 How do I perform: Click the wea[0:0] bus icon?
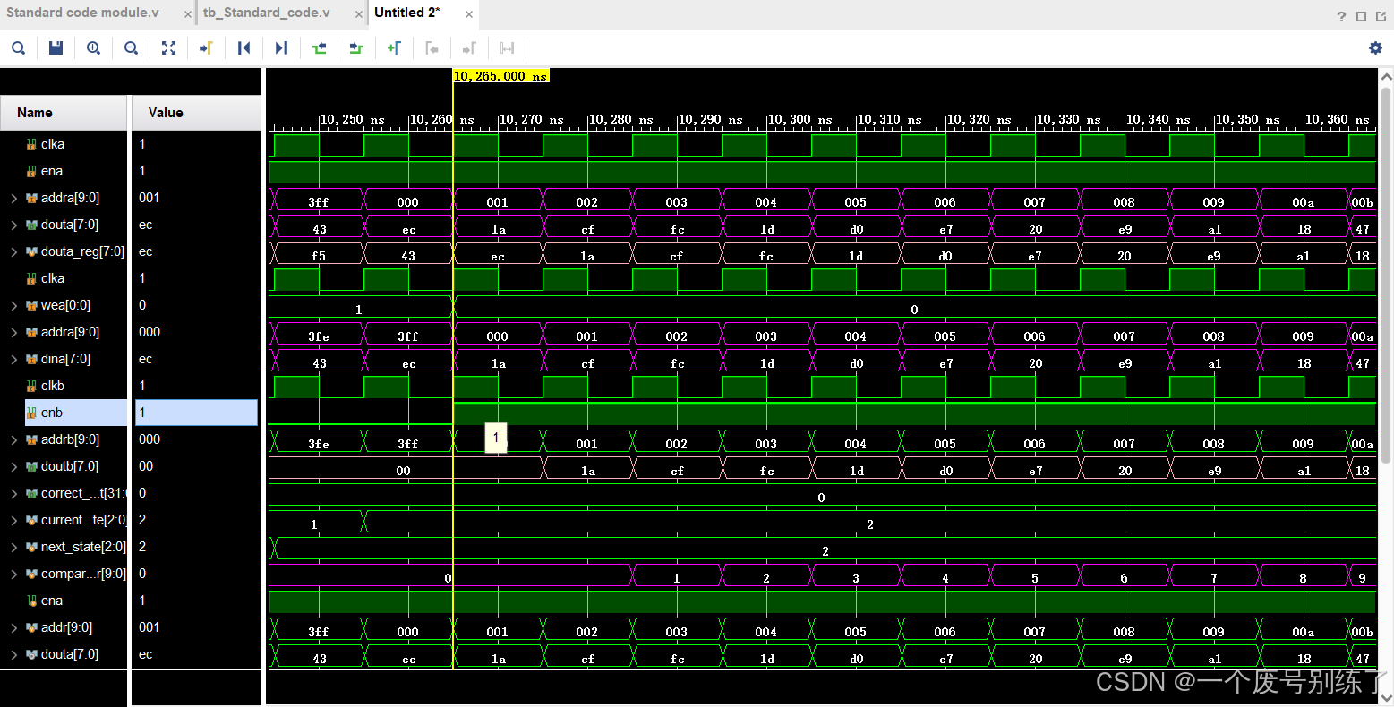31,305
